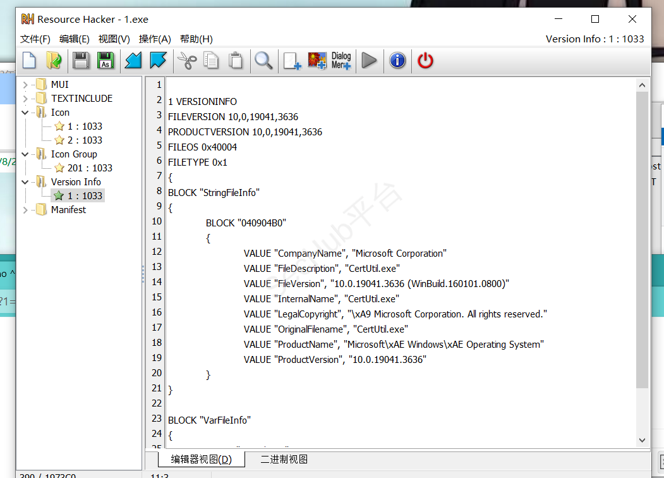The height and width of the screenshot is (478, 664).
Task: Click the Save floppy disk icon
Action: (x=81, y=61)
